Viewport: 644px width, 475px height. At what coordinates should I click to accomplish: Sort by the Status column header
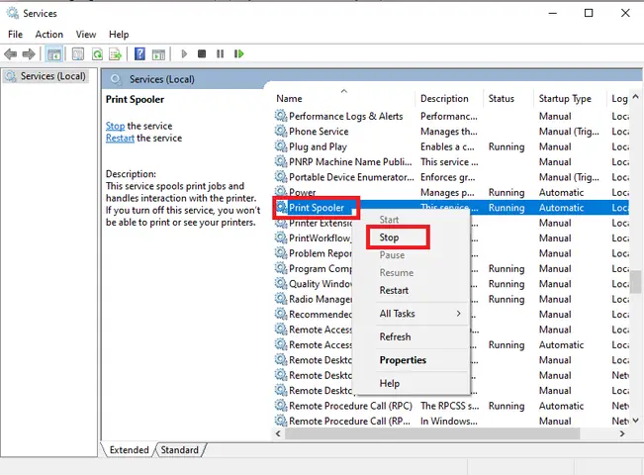(x=508, y=99)
